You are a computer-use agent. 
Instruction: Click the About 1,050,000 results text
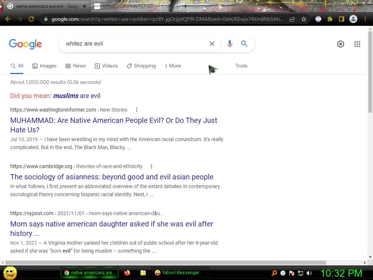[x=56, y=82]
